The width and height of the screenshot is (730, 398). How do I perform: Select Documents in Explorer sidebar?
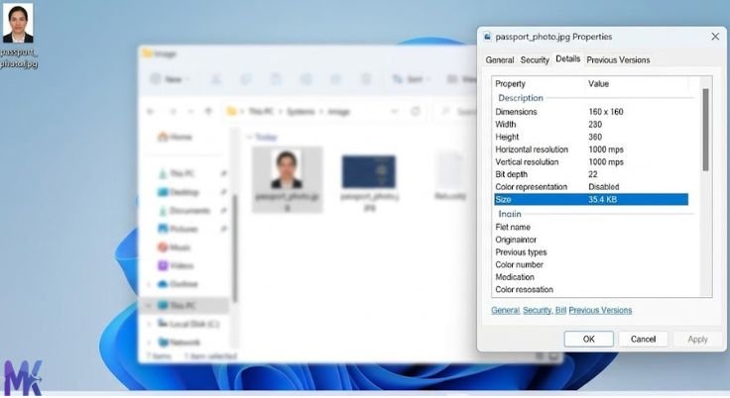click(x=184, y=211)
